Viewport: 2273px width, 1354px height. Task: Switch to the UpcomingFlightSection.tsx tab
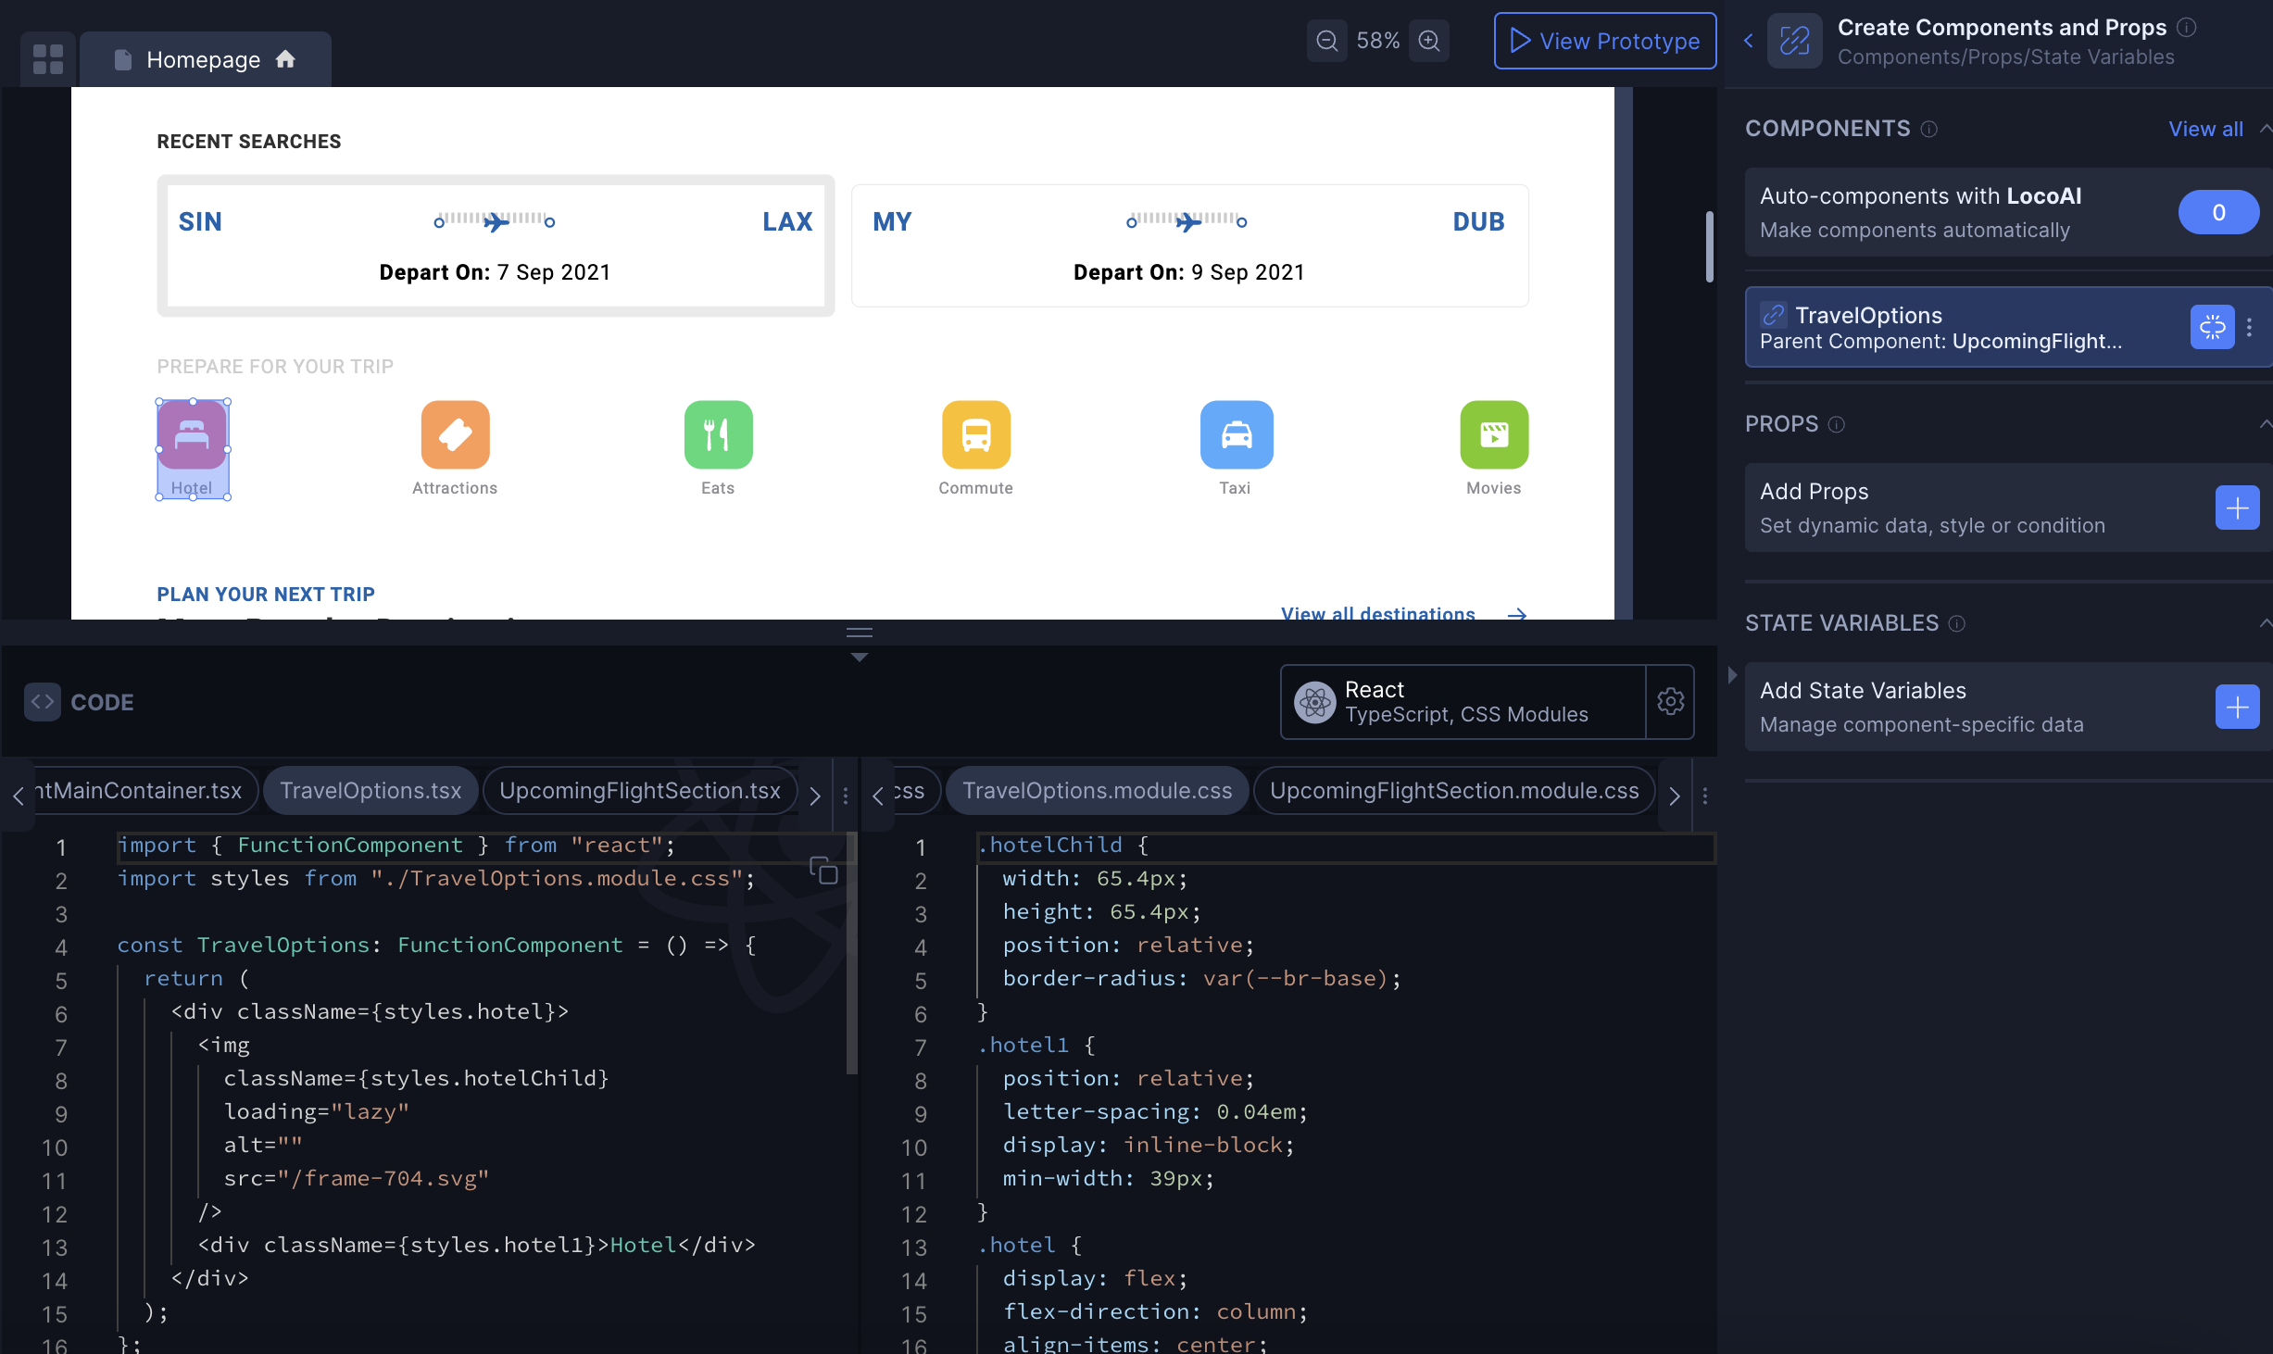point(638,790)
